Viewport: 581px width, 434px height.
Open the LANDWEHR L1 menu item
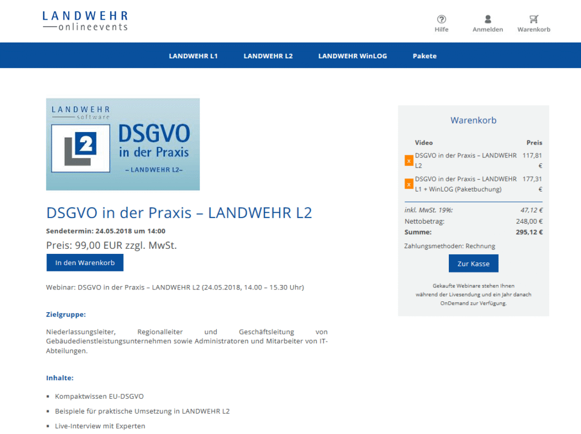(193, 56)
